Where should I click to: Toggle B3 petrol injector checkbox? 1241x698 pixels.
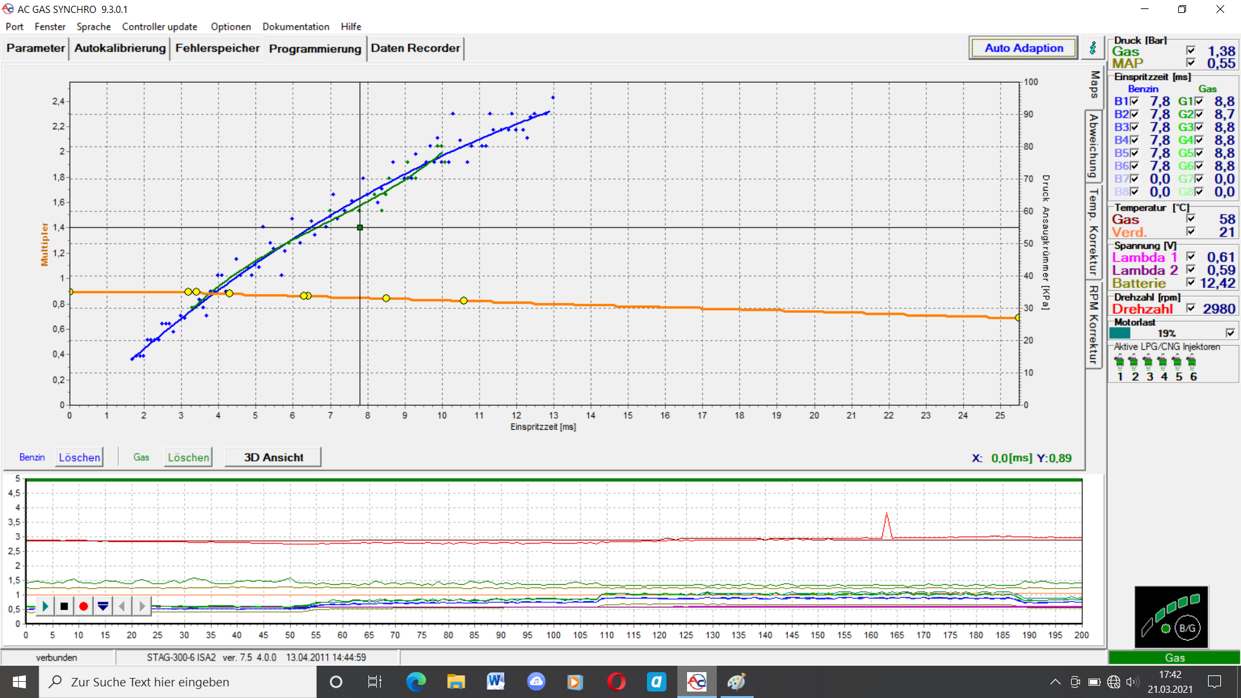tap(1134, 127)
